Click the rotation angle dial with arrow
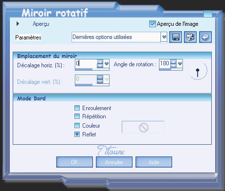 coord(198,70)
